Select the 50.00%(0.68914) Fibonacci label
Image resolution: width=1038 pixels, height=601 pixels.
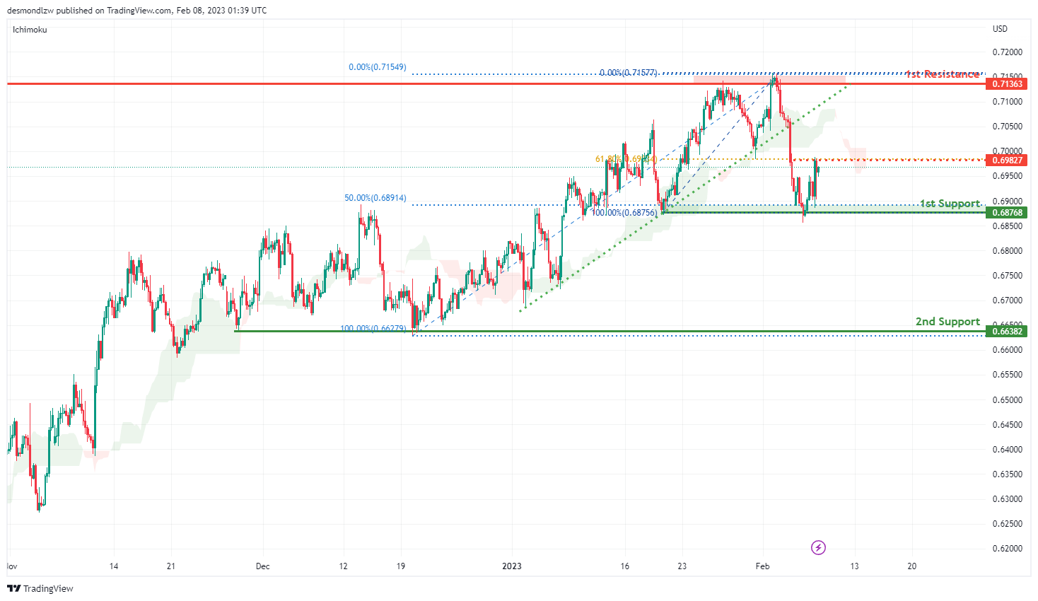pyautogui.click(x=375, y=198)
